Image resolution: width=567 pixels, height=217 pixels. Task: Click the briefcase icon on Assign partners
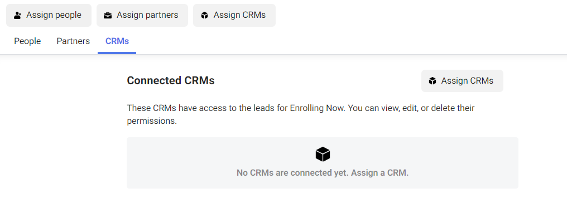pos(108,15)
